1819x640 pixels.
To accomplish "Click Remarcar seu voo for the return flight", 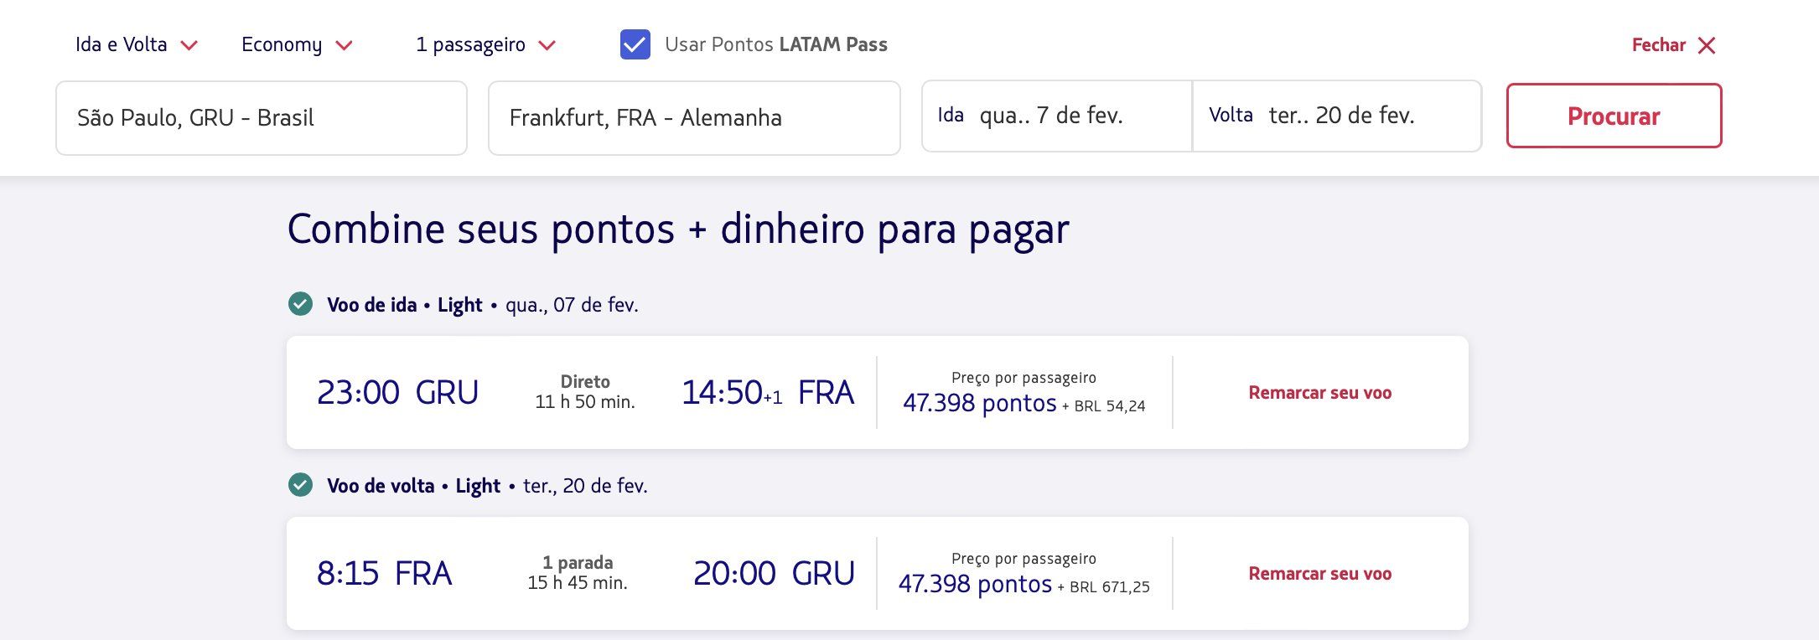I will 1319,574.
